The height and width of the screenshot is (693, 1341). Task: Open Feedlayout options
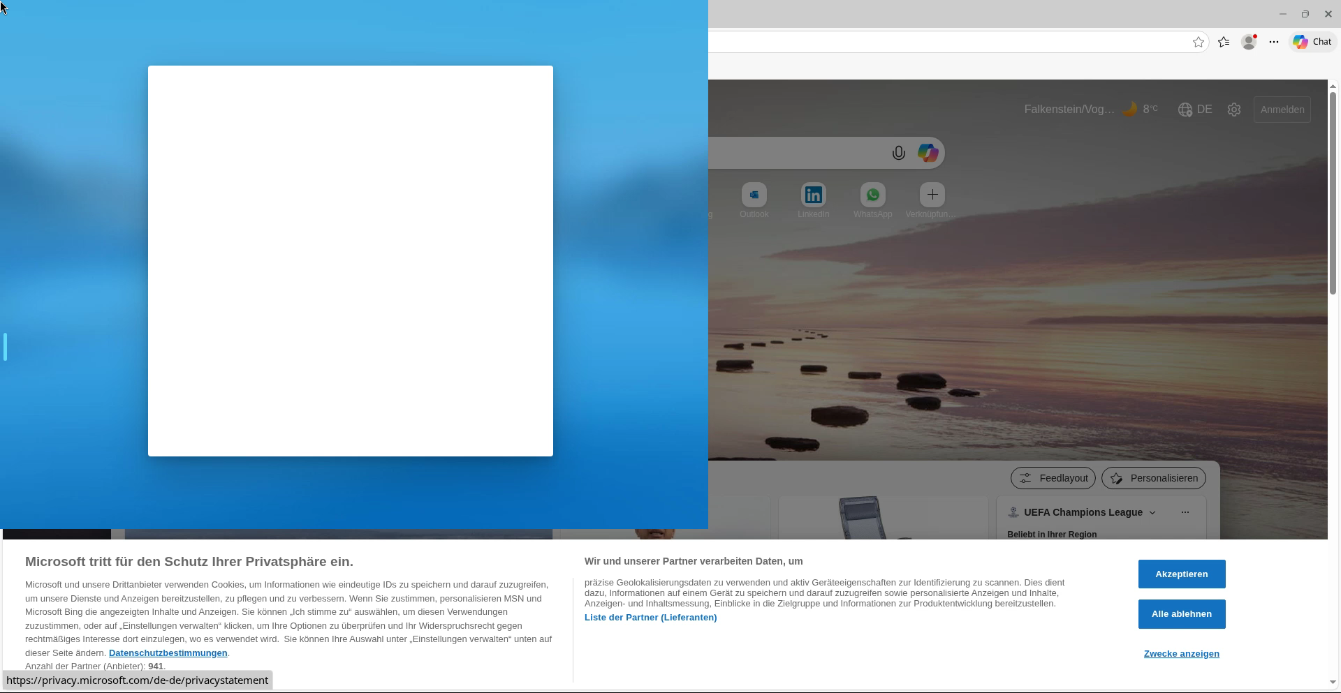point(1053,478)
